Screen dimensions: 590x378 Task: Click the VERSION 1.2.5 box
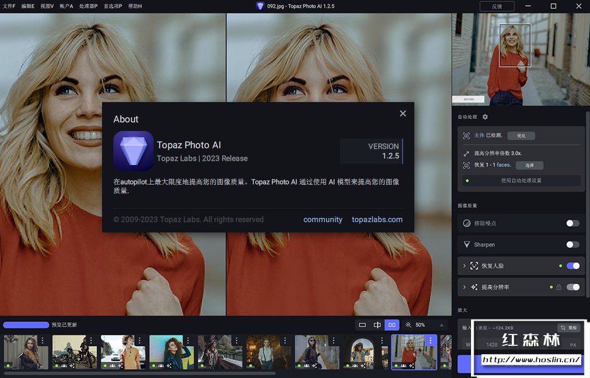372,151
